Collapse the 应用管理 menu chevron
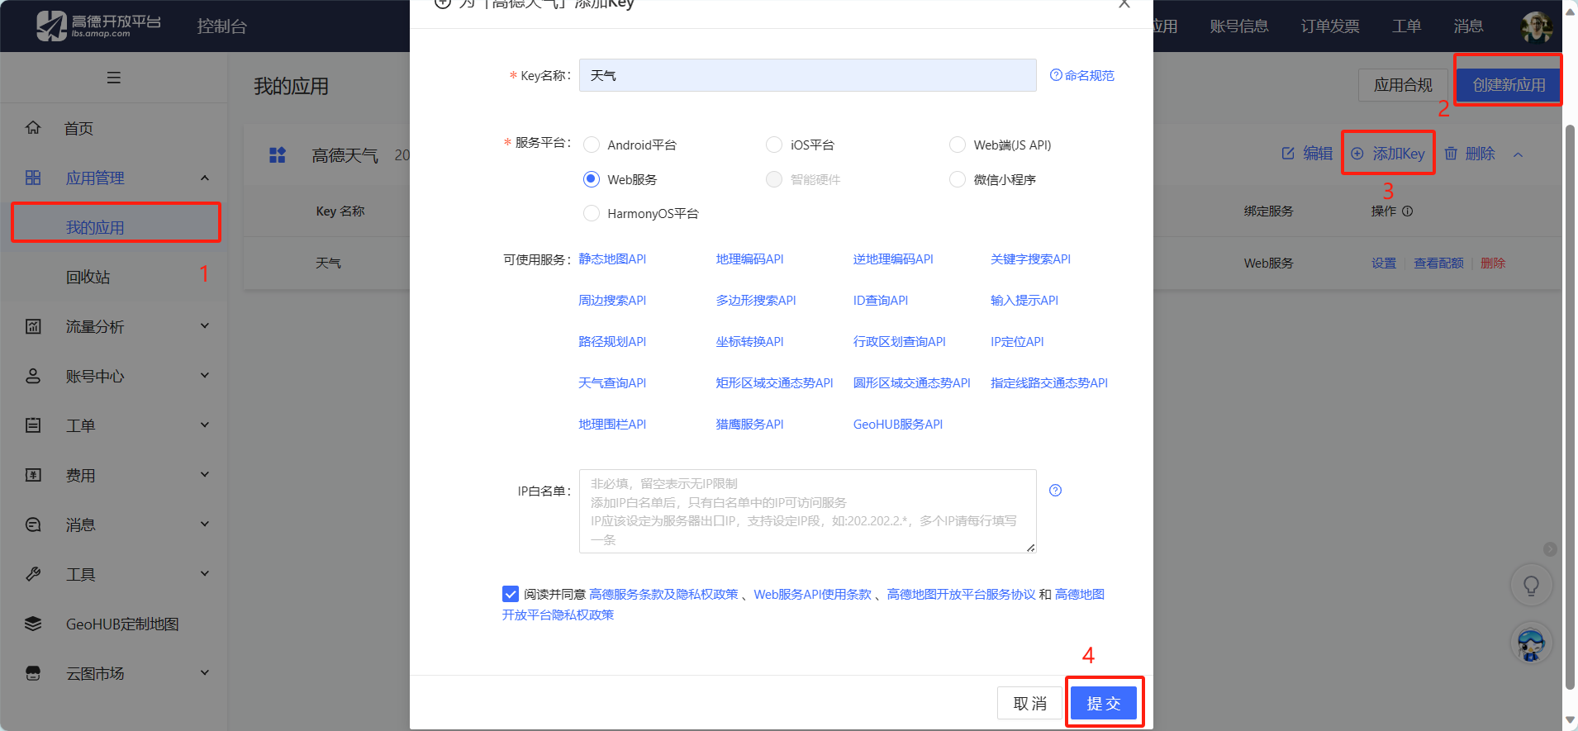The image size is (1578, 731). 205,178
